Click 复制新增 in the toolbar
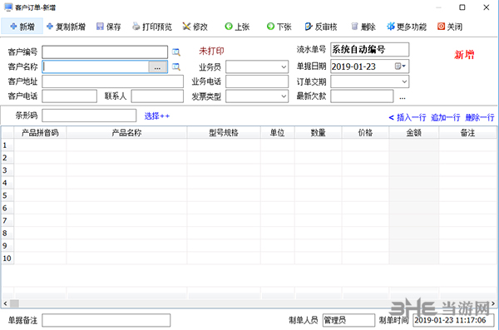The height and width of the screenshot is (330, 499). (x=66, y=27)
